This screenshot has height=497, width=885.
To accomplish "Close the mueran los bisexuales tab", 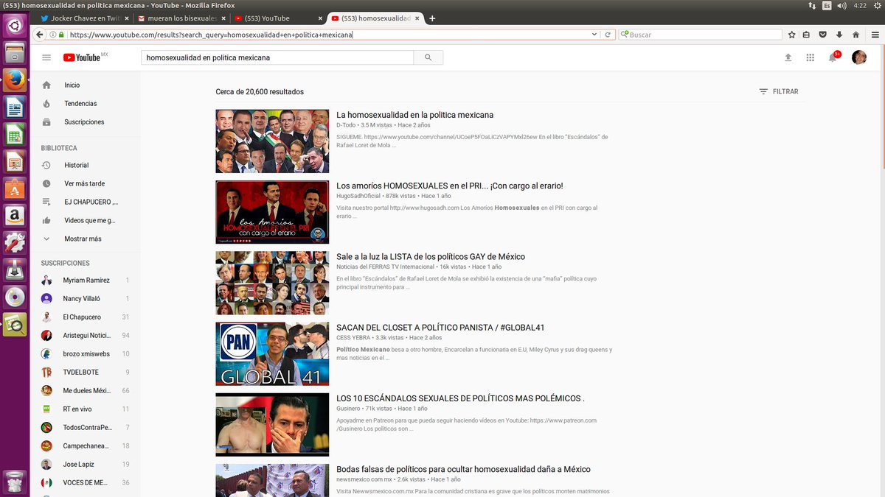I will pyautogui.click(x=223, y=18).
